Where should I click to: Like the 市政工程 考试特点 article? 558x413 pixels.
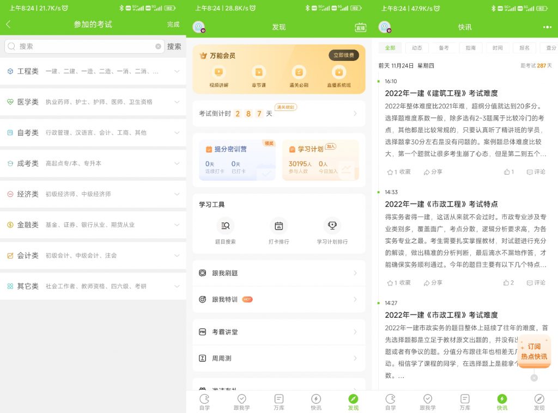pyautogui.click(x=508, y=283)
